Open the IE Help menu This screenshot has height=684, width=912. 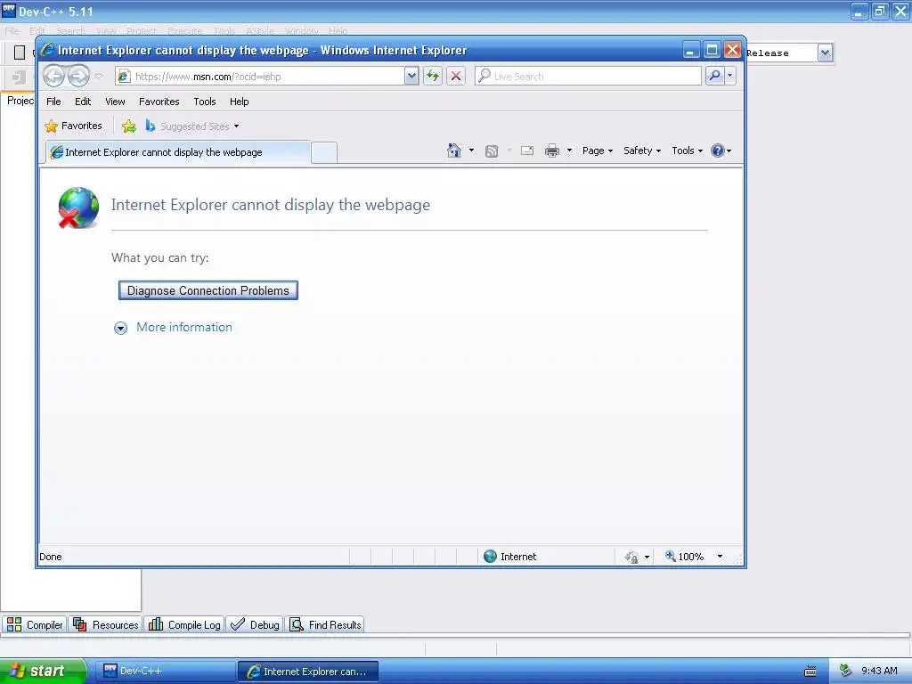pyautogui.click(x=239, y=102)
